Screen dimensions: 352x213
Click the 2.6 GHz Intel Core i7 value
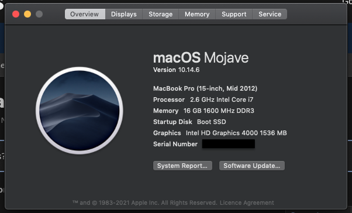tap(222, 99)
